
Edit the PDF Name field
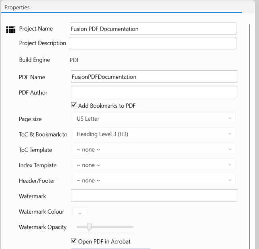pos(153,77)
